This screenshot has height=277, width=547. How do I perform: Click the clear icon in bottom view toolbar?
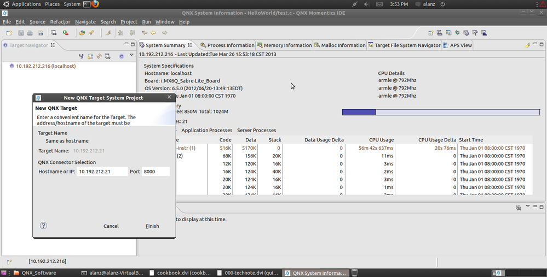519,208
